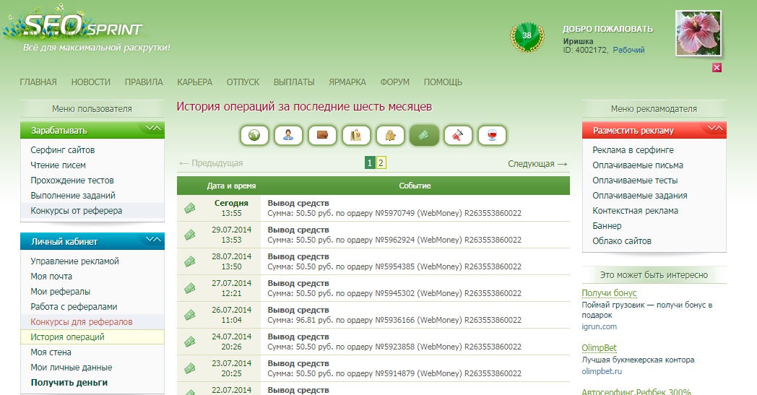Click the wine glass filter icon
The image size is (757, 395).
click(x=492, y=135)
